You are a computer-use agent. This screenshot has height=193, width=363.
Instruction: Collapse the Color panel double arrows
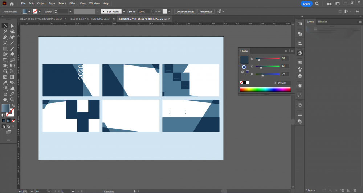pos(286,51)
